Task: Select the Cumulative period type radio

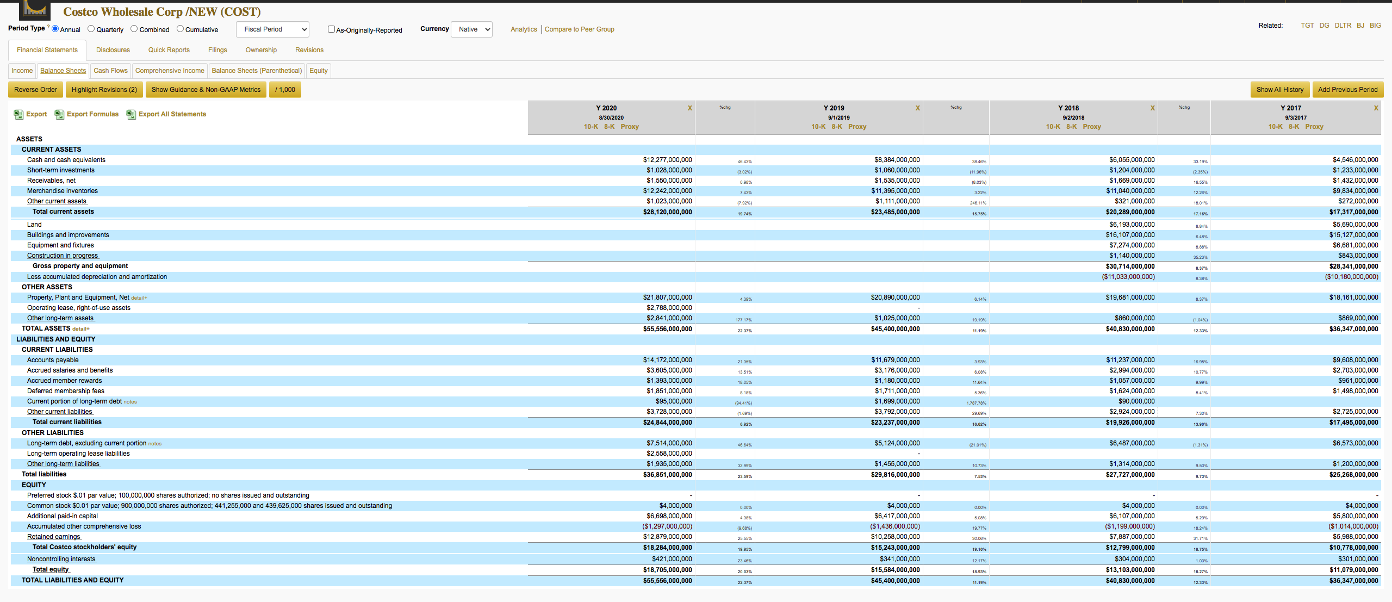Action: [x=181, y=29]
